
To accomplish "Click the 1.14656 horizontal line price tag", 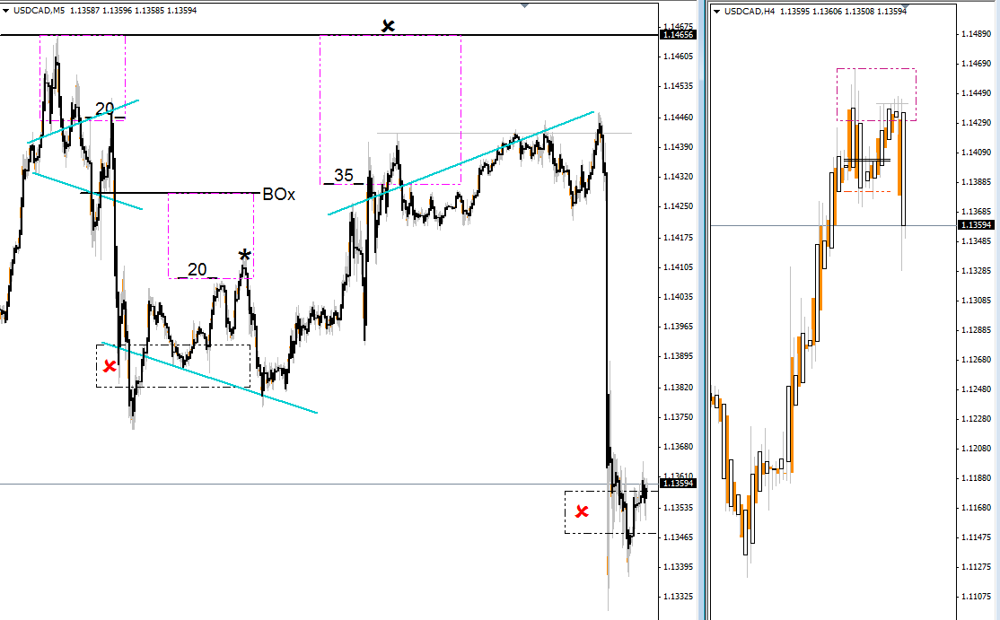I will click(678, 35).
